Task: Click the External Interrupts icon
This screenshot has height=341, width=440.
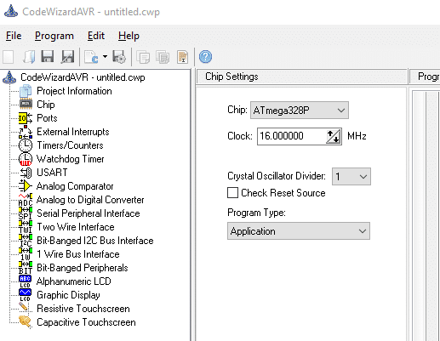Action: pos(26,132)
